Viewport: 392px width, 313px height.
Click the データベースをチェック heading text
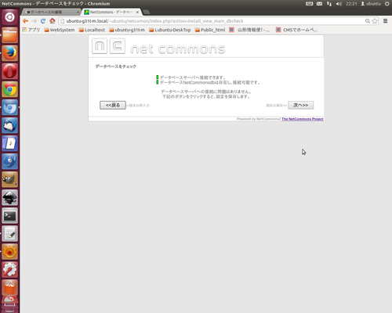(115, 67)
